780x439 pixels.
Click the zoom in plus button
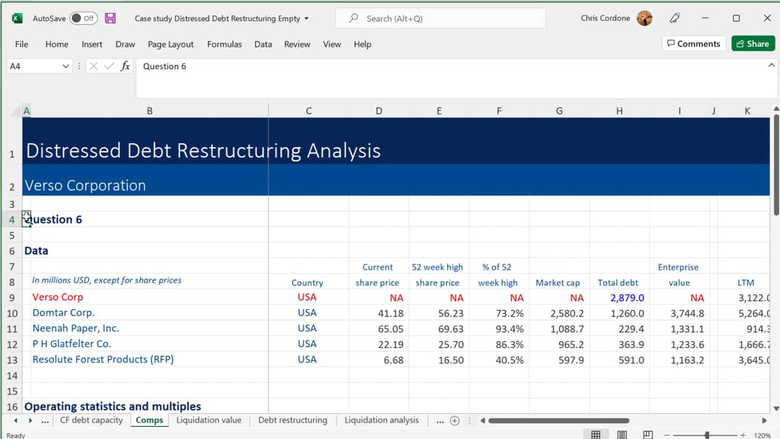click(743, 435)
